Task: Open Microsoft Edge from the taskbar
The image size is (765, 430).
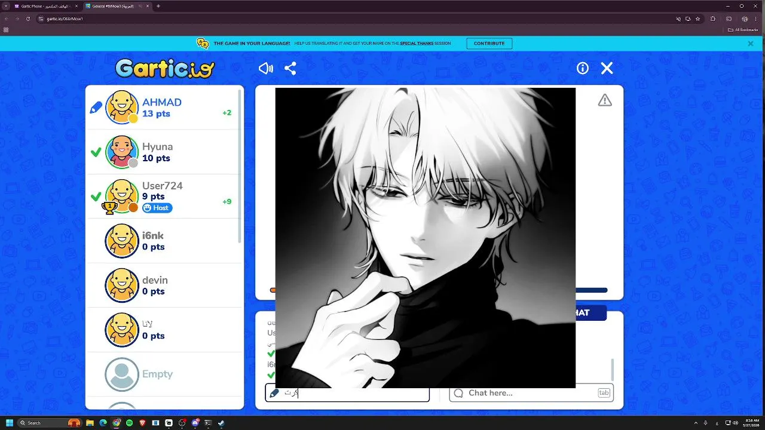Action: [x=103, y=423]
